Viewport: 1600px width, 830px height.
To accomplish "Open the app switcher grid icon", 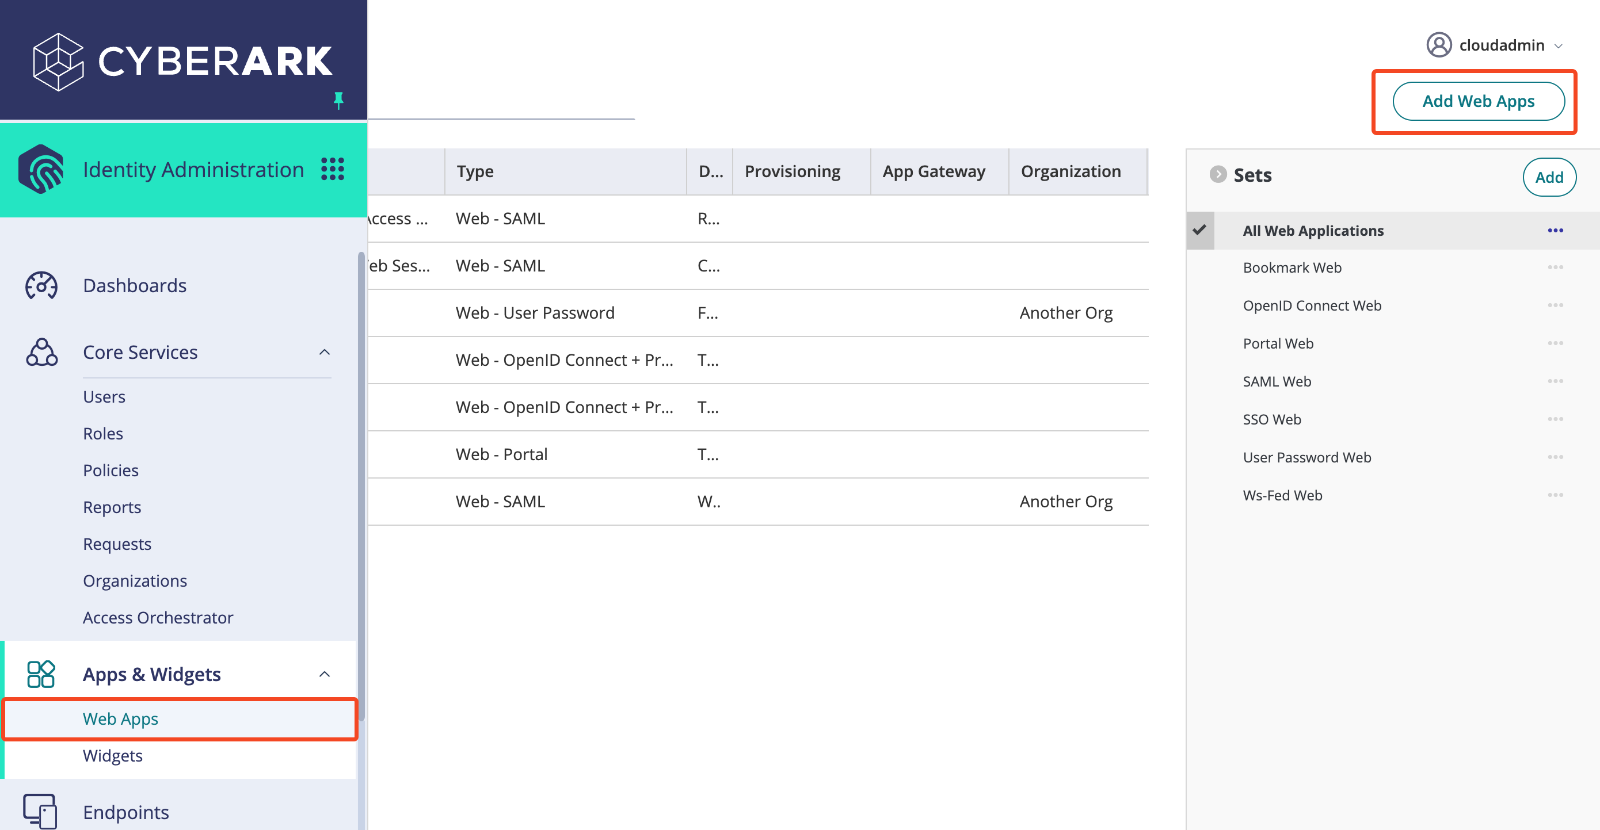I will pos(332,169).
